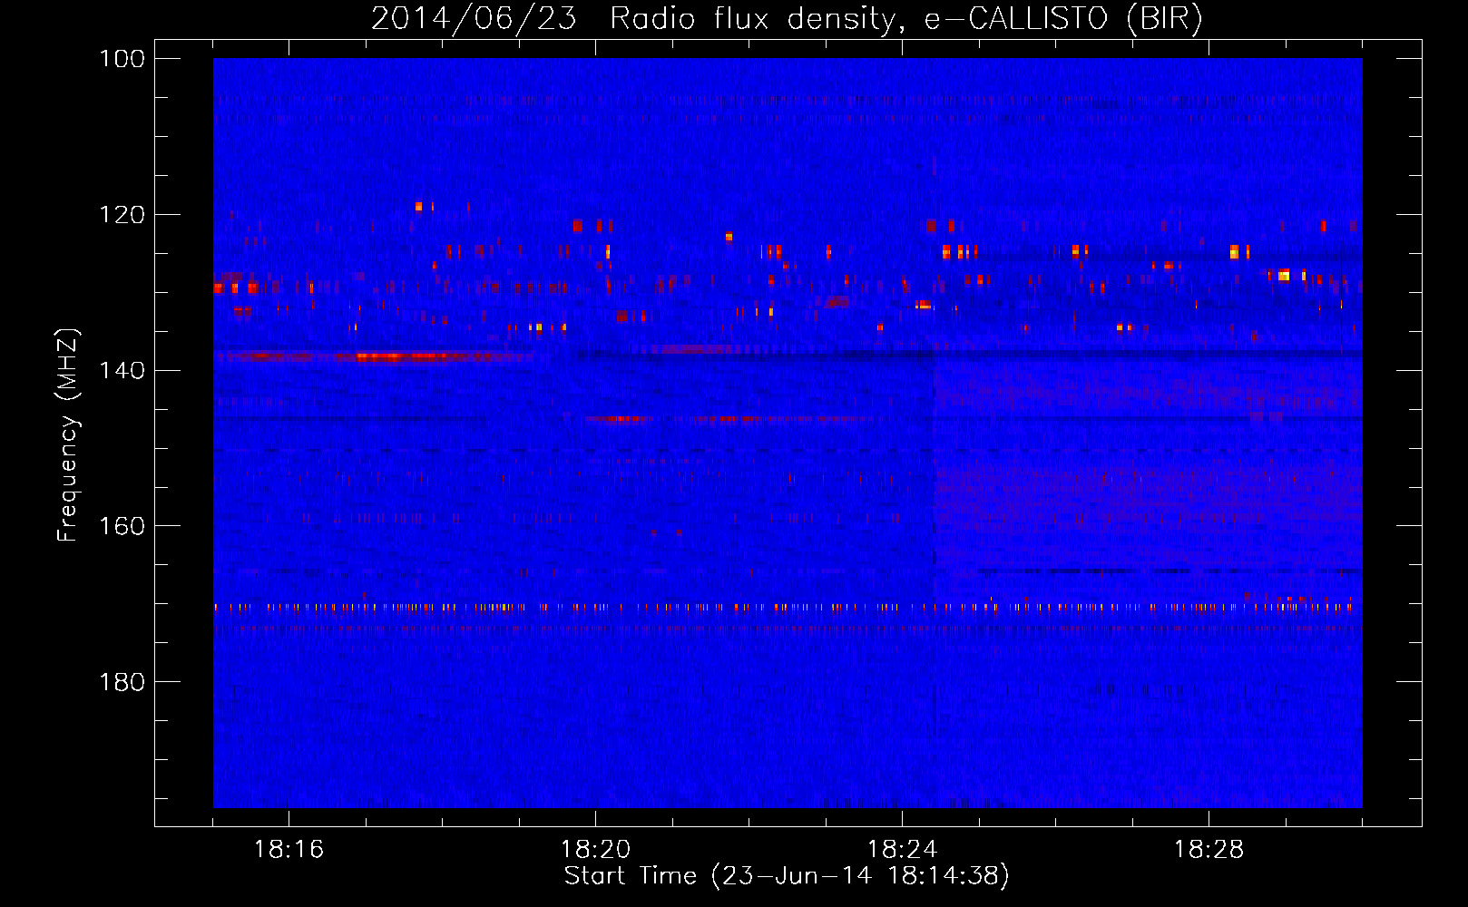Click the "Frequency (MHZ)" axis label
1468x907 pixels.
coord(68,435)
